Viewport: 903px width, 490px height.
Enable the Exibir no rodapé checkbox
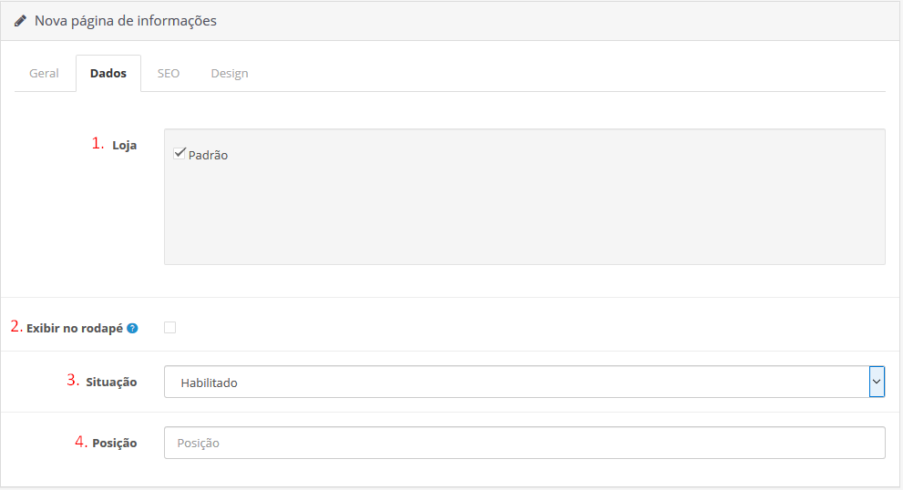pos(170,328)
